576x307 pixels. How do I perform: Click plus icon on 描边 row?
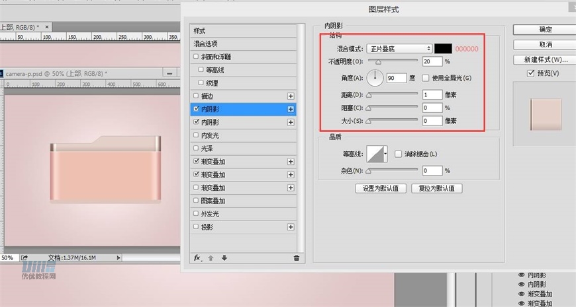coord(291,96)
